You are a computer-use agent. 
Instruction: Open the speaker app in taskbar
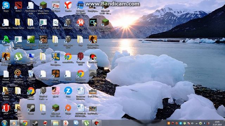click(x=76, y=123)
